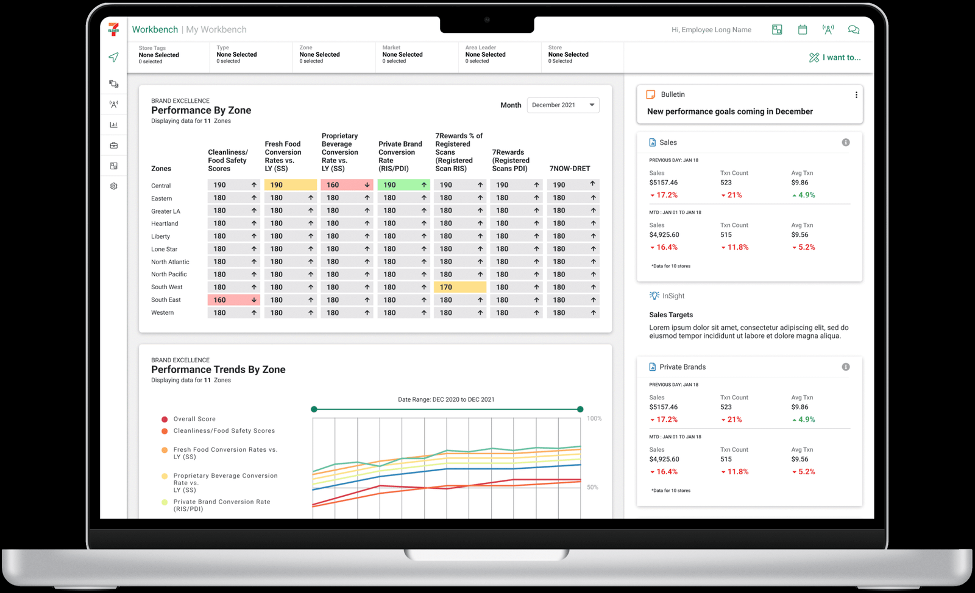
Task: Open the Bulletin three-dot menu
Action: [856, 95]
